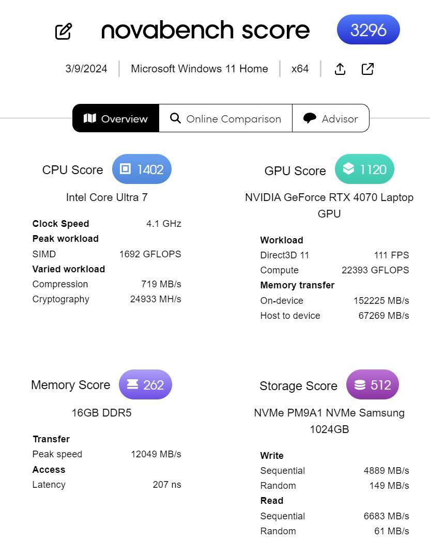Click the storage disk stack icon

point(360,384)
